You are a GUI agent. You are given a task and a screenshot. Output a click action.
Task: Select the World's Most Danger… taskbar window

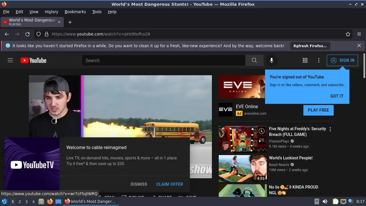coord(90,201)
